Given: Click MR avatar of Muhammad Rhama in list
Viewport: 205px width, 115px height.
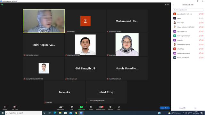Looking at the screenshot, I should tap(175, 53).
